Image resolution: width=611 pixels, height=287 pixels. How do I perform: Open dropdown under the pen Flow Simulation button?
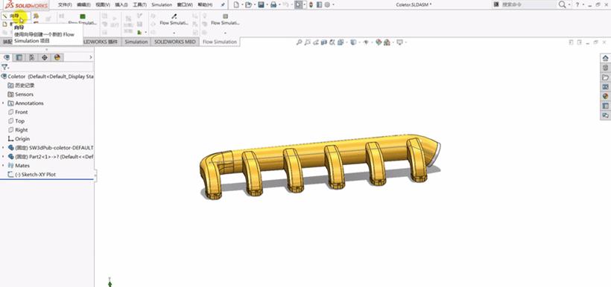(174, 33)
